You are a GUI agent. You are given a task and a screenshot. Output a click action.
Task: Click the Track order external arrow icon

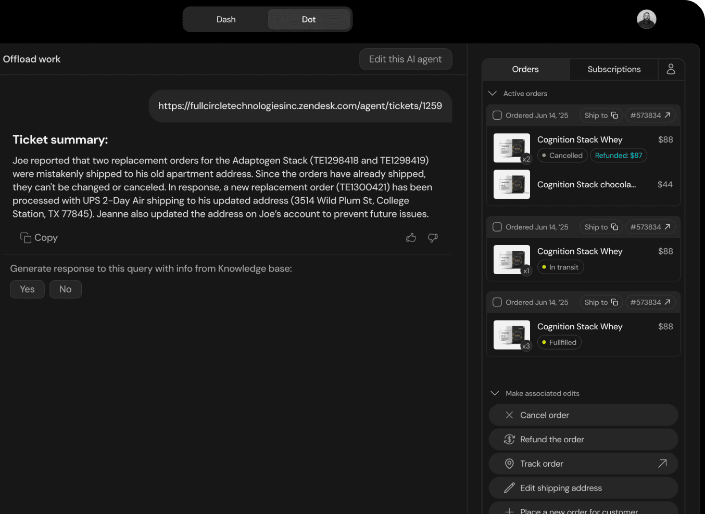point(662,464)
